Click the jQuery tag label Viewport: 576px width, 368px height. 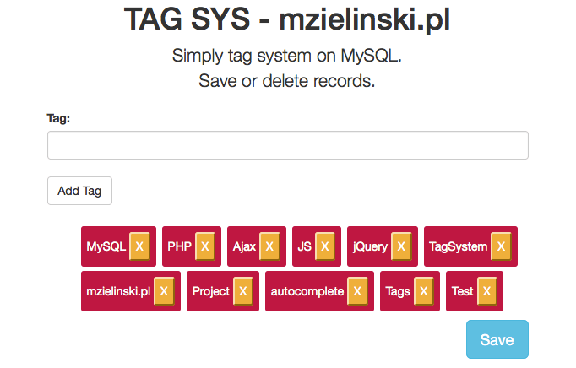[x=370, y=246]
